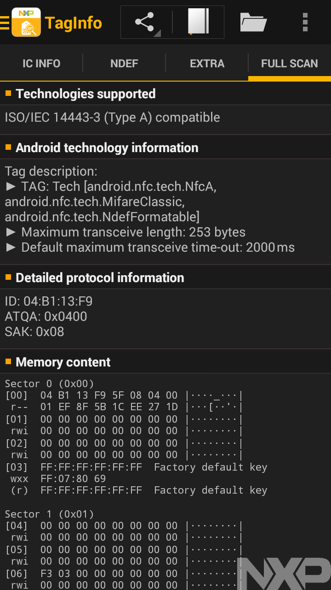Tap the TagInfo title text

point(74,23)
